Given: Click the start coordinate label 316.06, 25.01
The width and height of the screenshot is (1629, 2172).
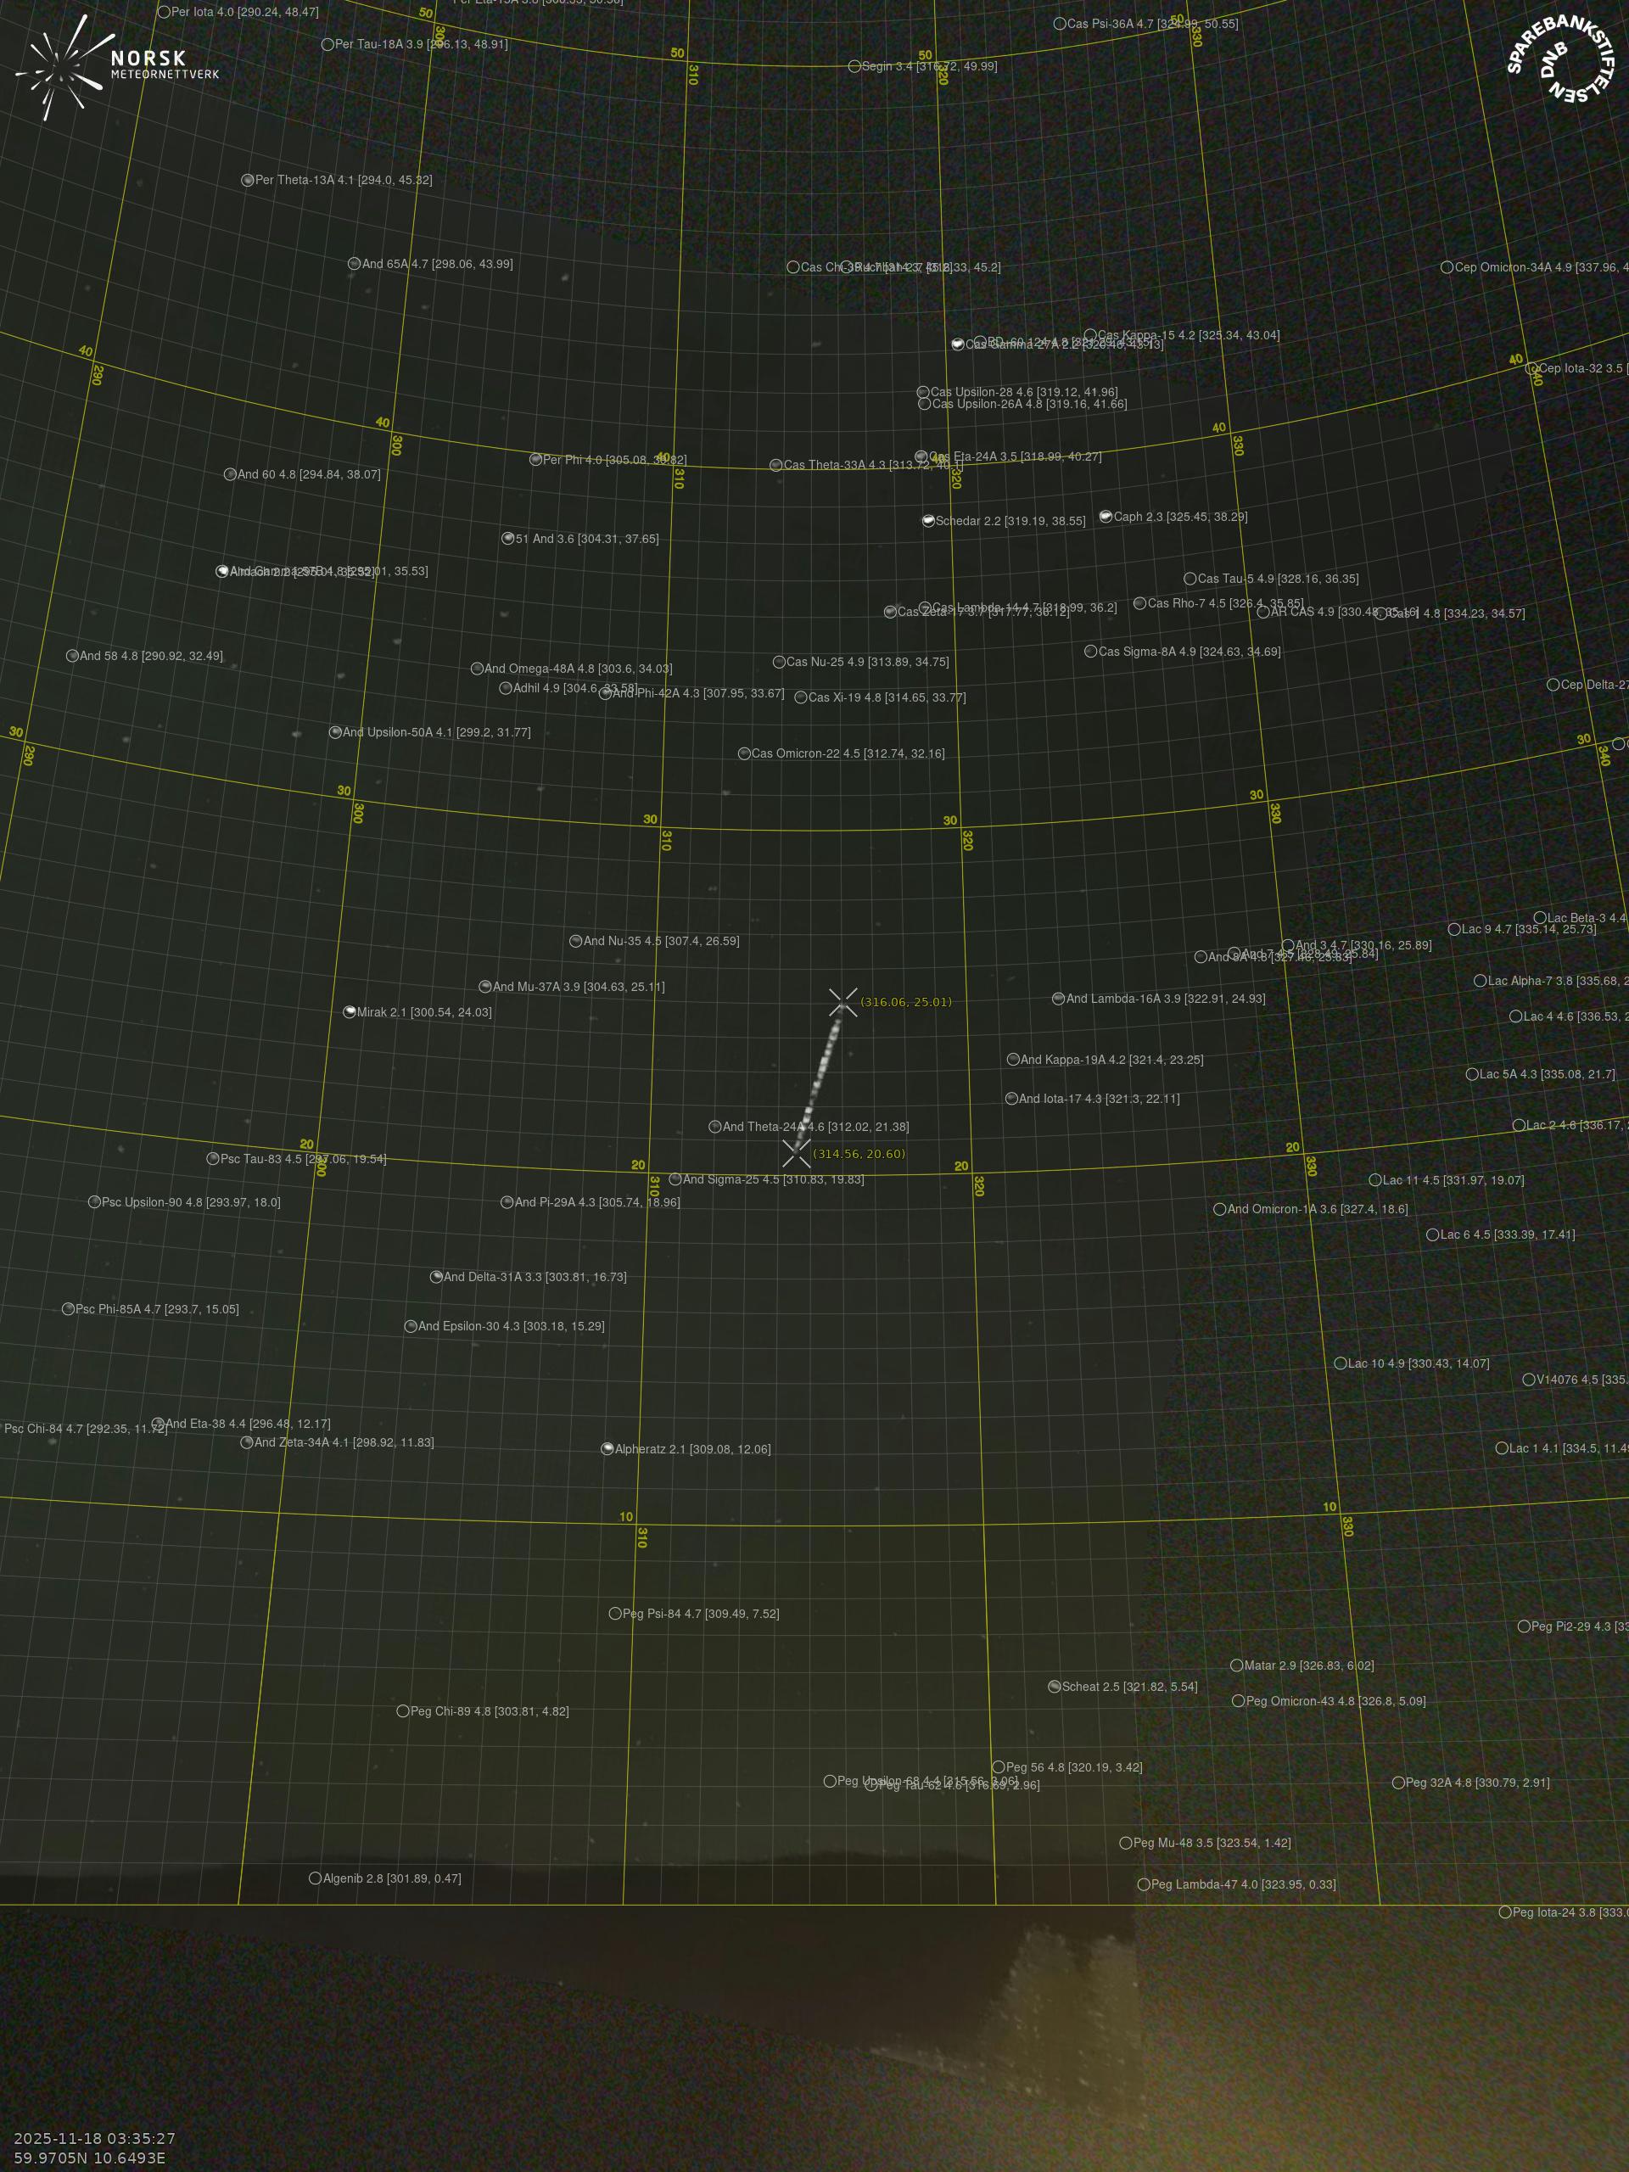Looking at the screenshot, I should coord(905,1003).
